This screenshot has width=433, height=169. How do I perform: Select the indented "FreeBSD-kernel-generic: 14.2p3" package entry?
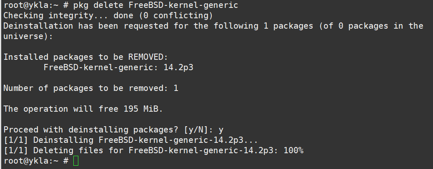118,68
